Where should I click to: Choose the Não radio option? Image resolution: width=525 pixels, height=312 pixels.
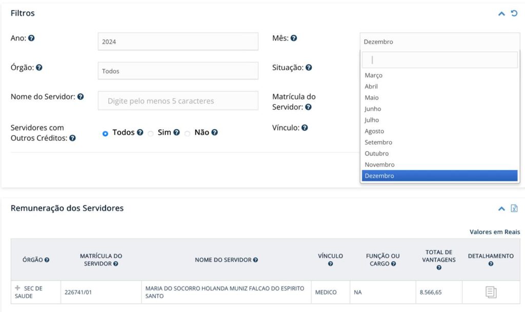click(x=188, y=133)
